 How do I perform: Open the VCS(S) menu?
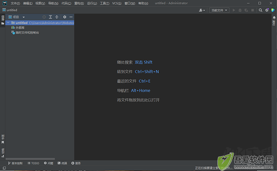pyautogui.click(x=117, y=3)
